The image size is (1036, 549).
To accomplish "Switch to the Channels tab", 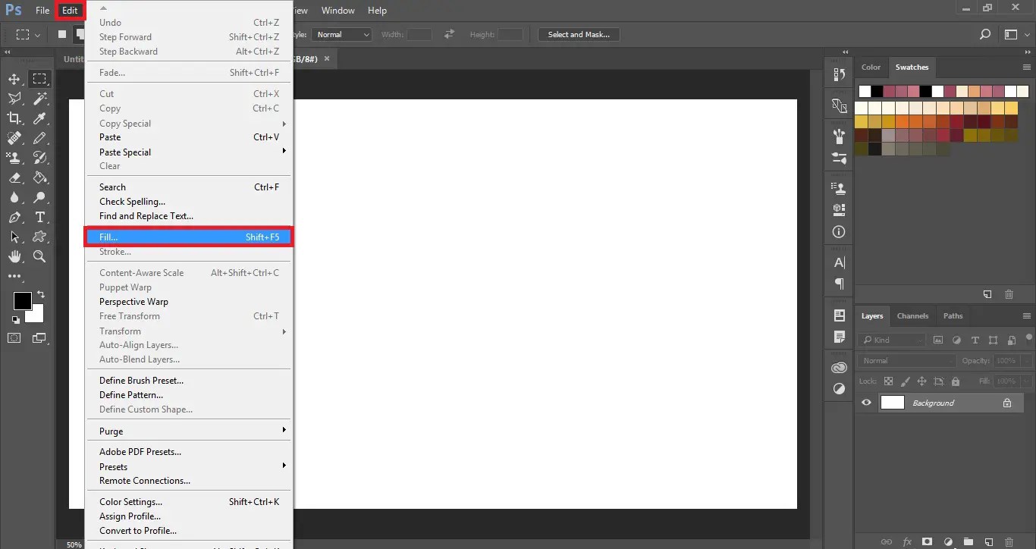I will pos(912,315).
